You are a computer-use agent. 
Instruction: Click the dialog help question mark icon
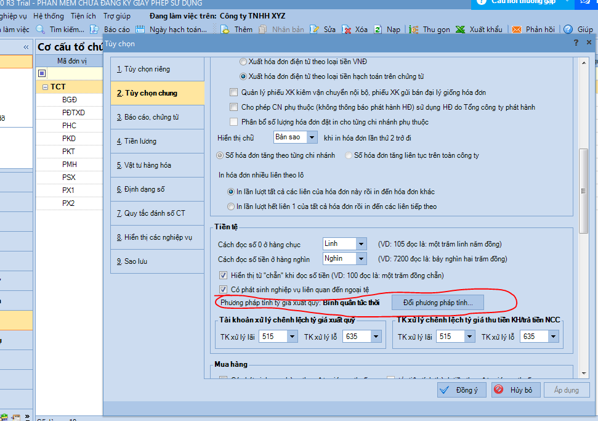tap(576, 43)
